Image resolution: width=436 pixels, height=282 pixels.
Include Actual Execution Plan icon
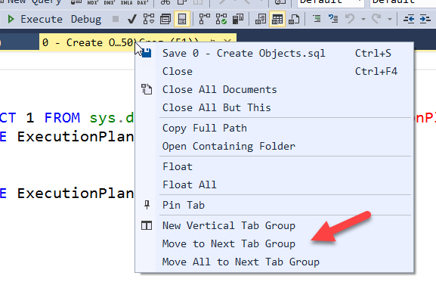click(x=204, y=19)
